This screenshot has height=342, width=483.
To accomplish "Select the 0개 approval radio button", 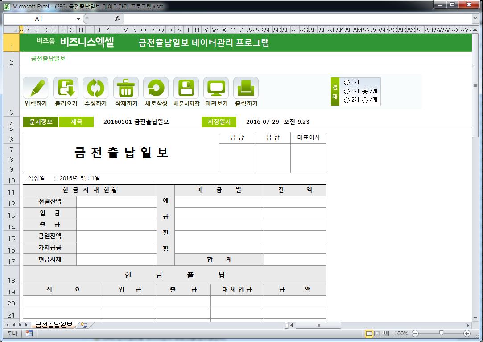I will tap(347, 82).
